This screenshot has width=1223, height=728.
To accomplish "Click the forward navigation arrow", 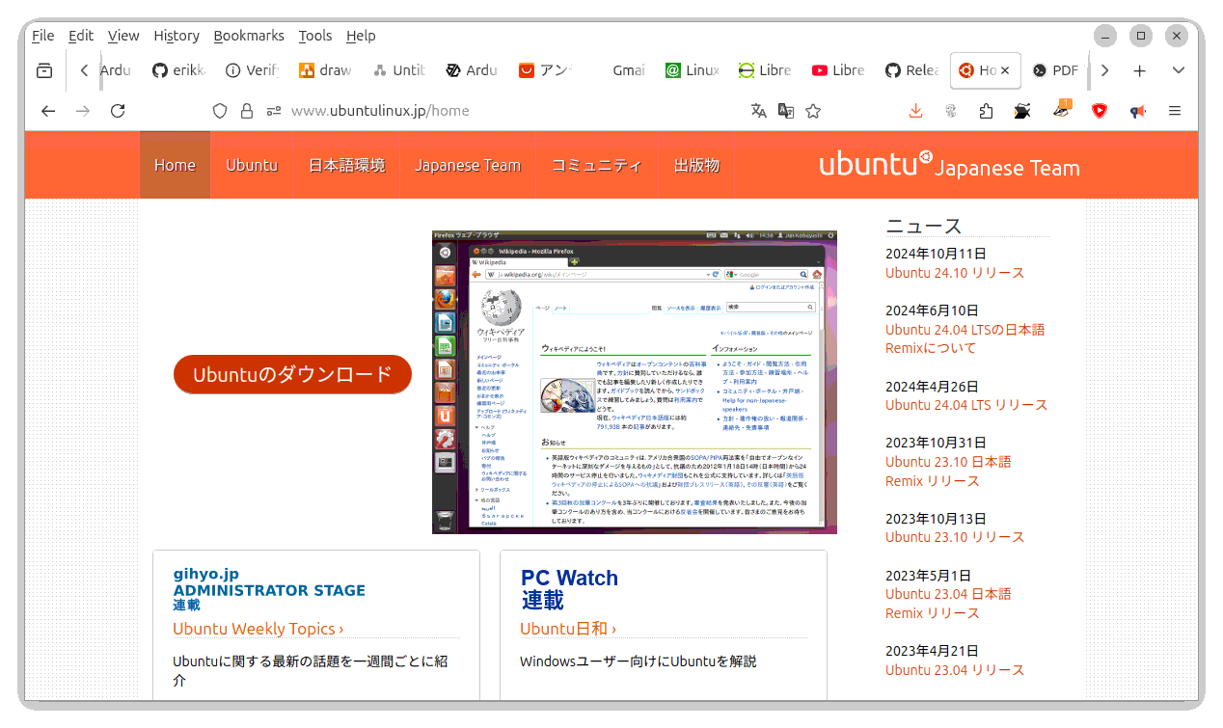I will 83,111.
